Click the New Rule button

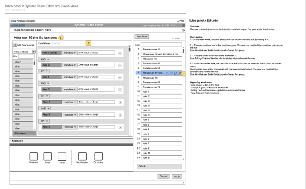[x=141, y=36]
